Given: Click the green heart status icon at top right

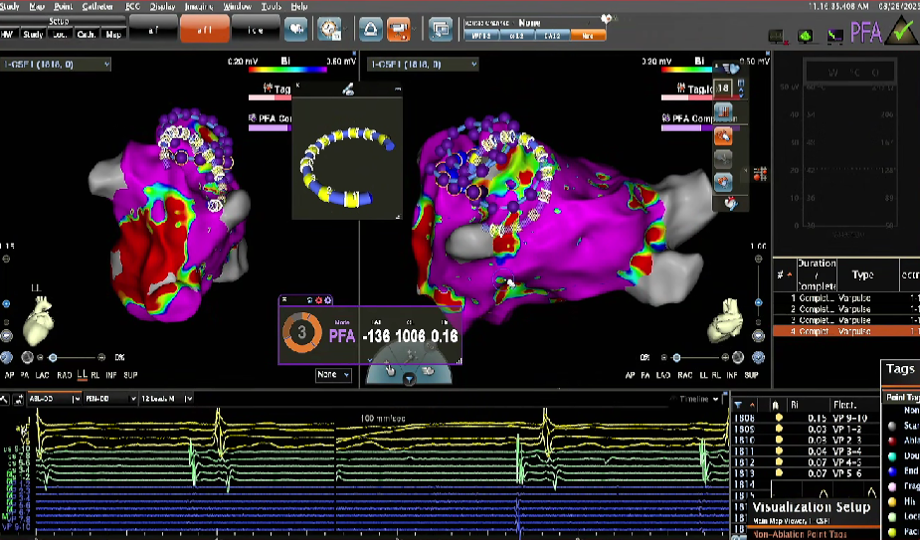Looking at the screenshot, I should (805, 36).
